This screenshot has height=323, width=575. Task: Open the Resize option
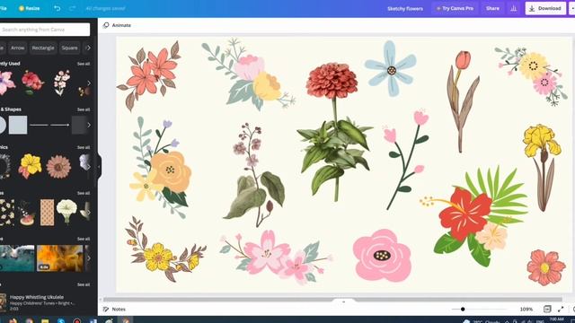point(30,8)
